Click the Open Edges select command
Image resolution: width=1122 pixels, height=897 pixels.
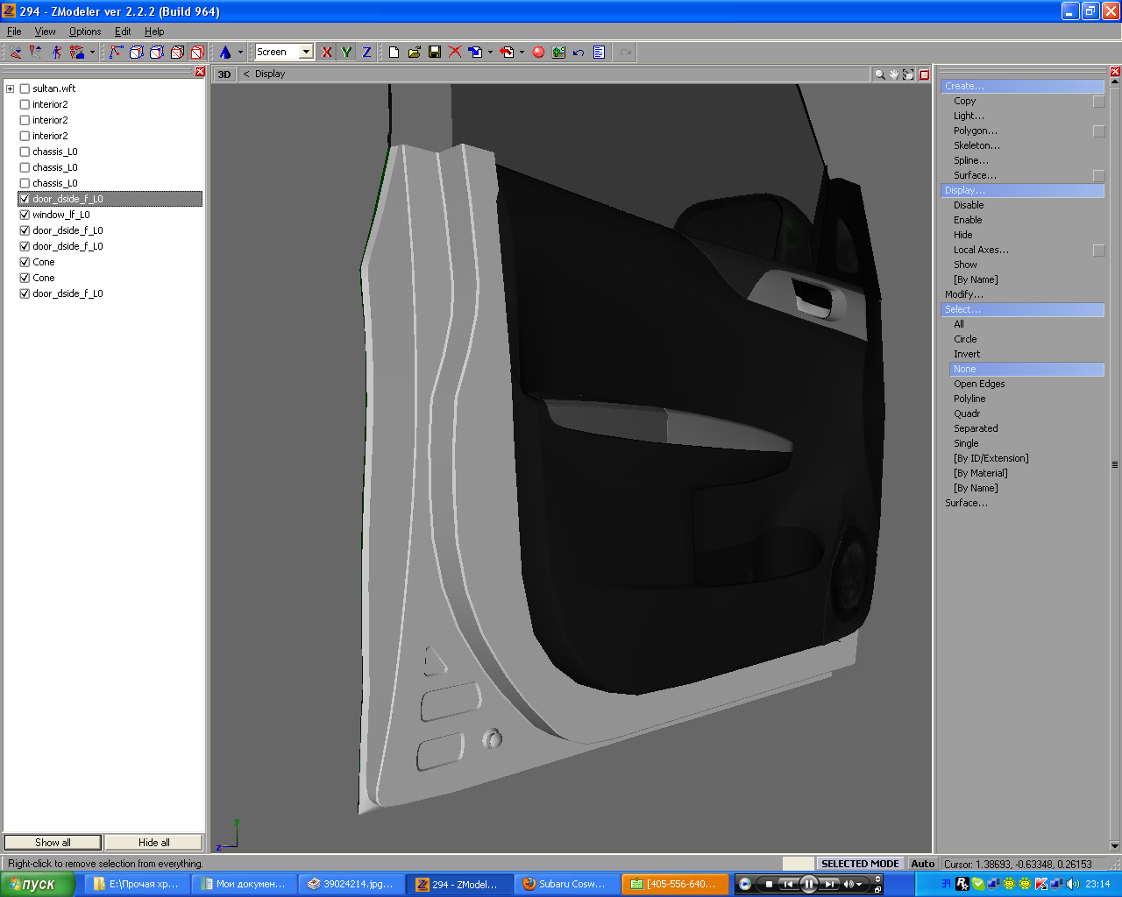979,384
